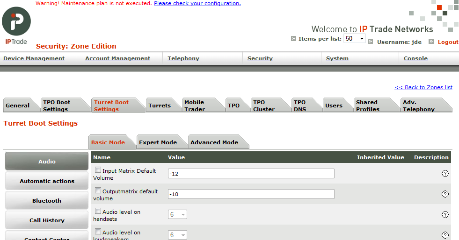Image resolution: width=459 pixels, height=240 pixels.
Task: Enable the Audio level on handsets checkbox
Action: click(x=98, y=211)
